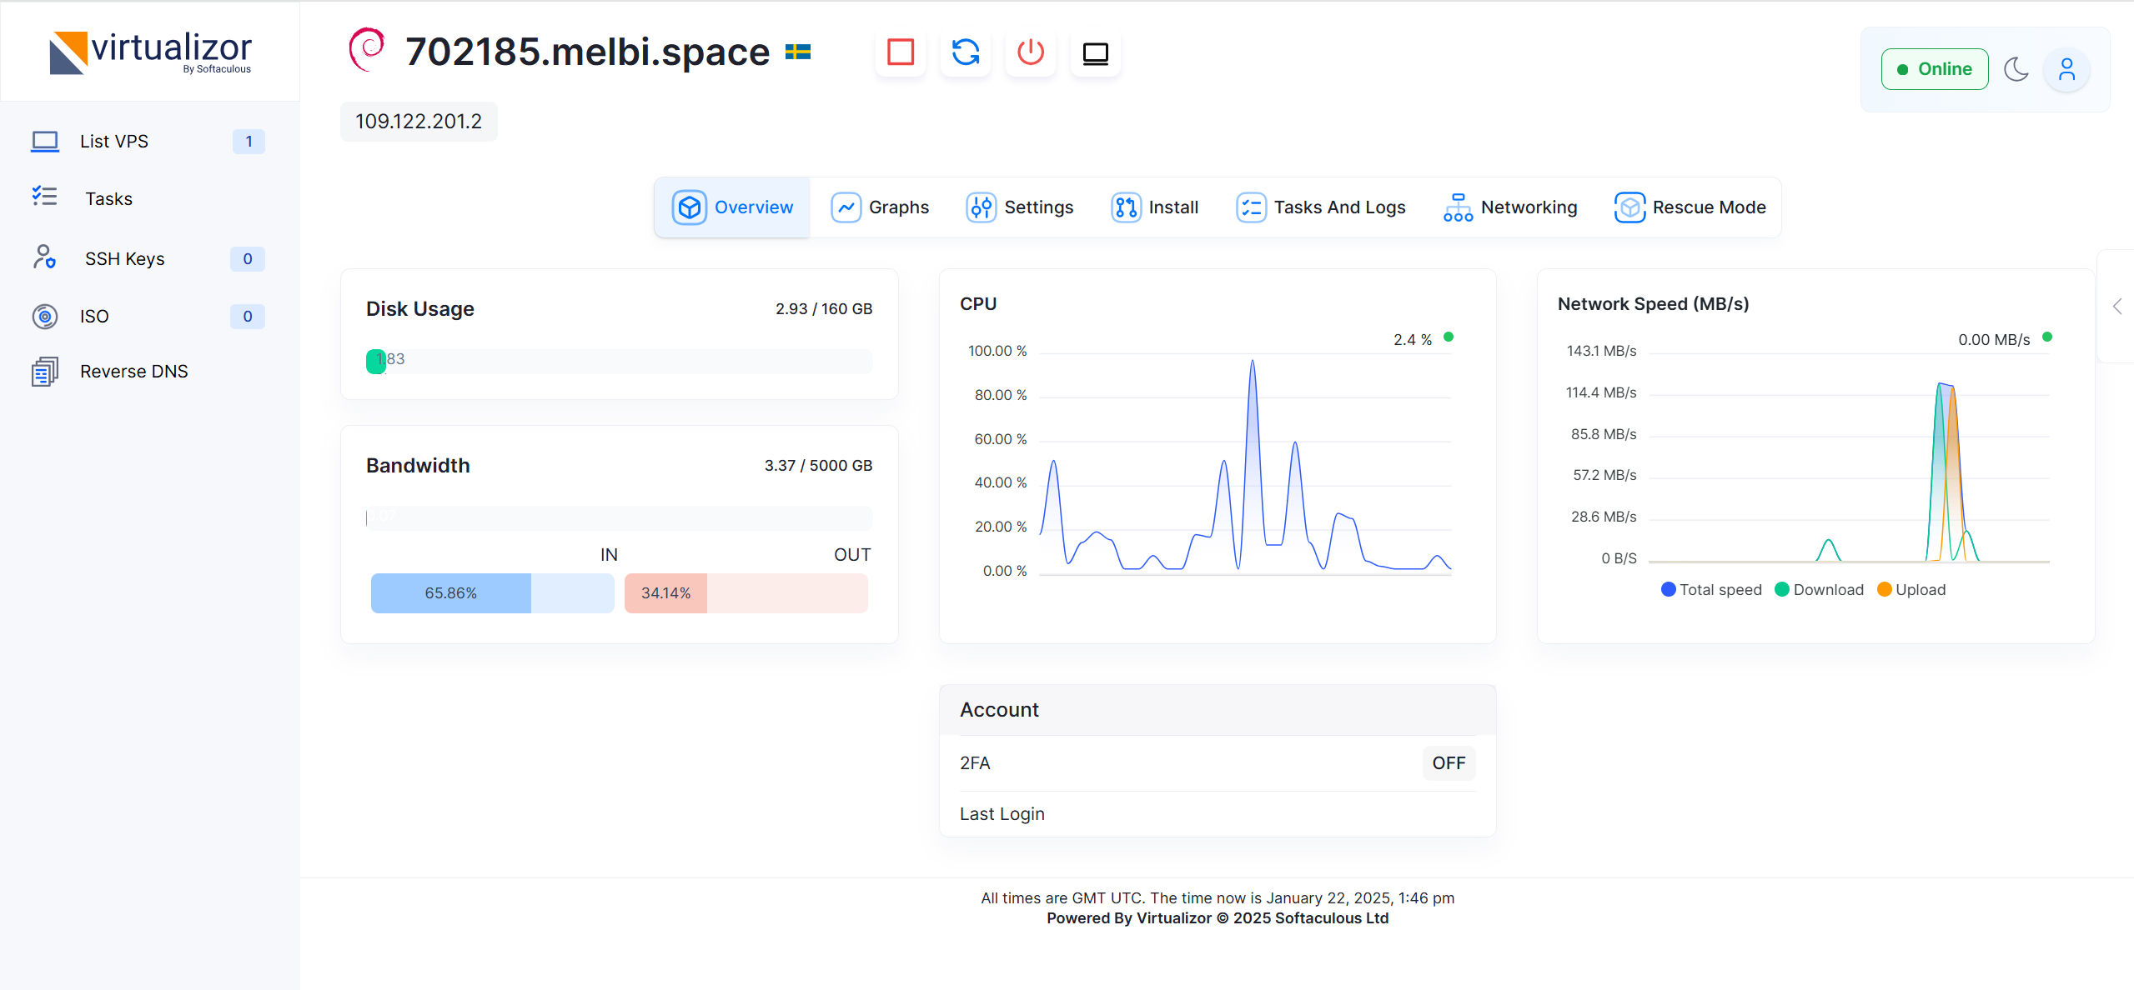Click the Tasks checklist icon in sidebar

pyautogui.click(x=45, y=197)
